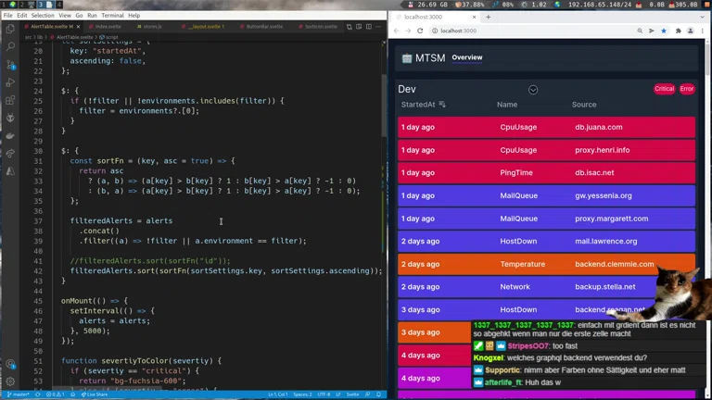This screenshot has height=400, width=712.
Task: Start Live Share from status bar
Action: [x=95, y=394]
